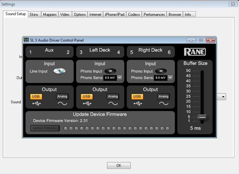Open the Internet tab
The height and width of the screenshot is (174, 239).
pos(95,15)
